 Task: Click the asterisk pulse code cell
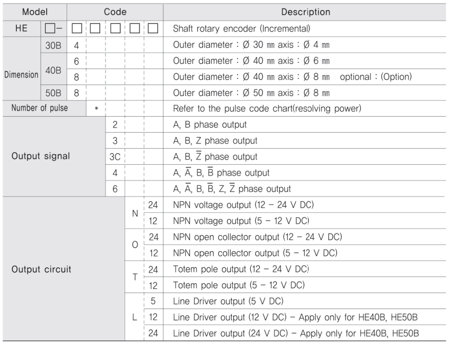coord(96,109)
